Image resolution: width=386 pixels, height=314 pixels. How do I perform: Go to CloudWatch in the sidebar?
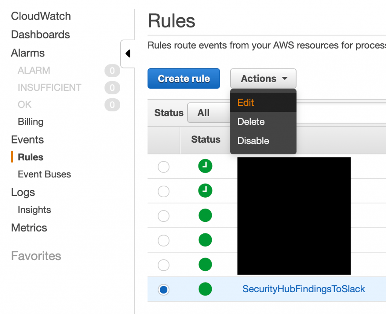(41, 16)
